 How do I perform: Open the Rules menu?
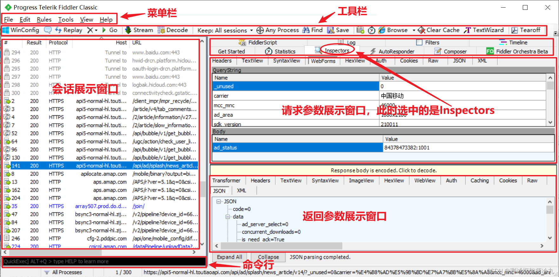click(44, 19)
